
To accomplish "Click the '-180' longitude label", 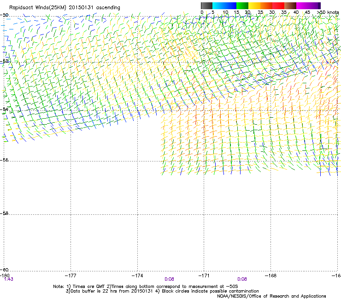I will 5,276.
